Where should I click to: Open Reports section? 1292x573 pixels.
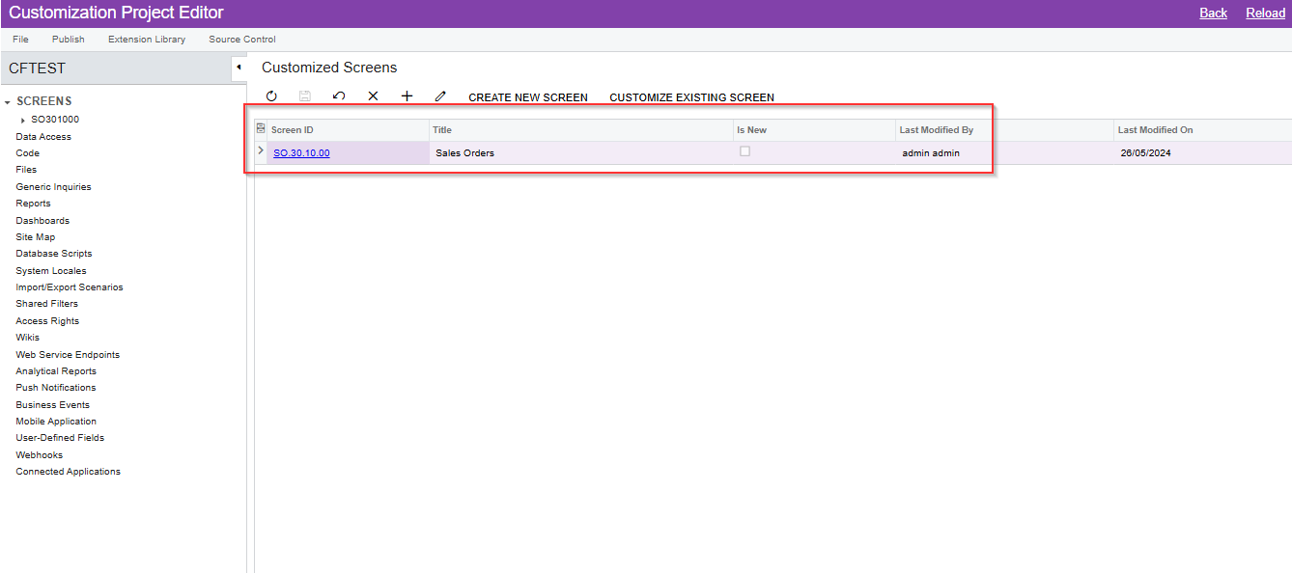click(33, 204)
